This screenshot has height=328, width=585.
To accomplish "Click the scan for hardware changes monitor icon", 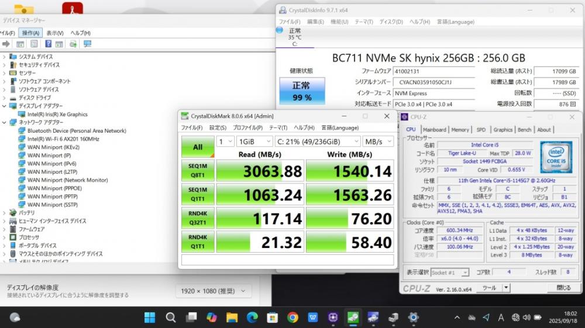I will coord(87,44).
